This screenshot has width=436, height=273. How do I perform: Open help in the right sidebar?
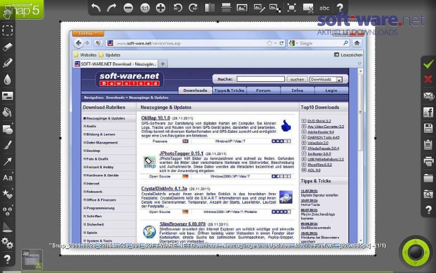[428, 210]
